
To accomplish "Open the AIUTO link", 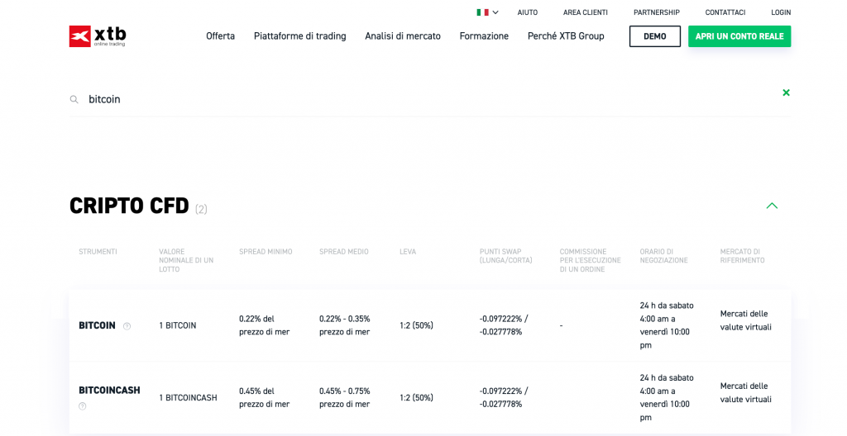I will [x=528, y=12].
